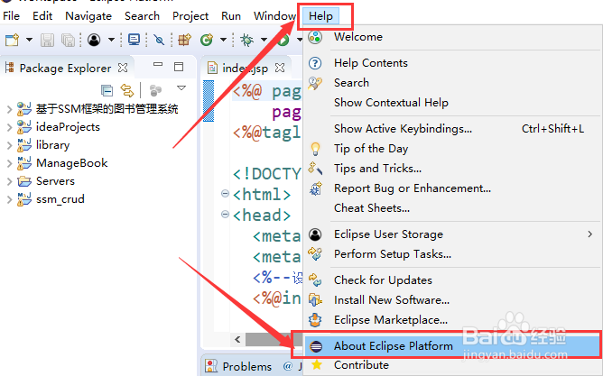The height and width of the screenshot is (376, 603).
Task: Open the New wizard dropdown arrow
Action: click(29, 40)
